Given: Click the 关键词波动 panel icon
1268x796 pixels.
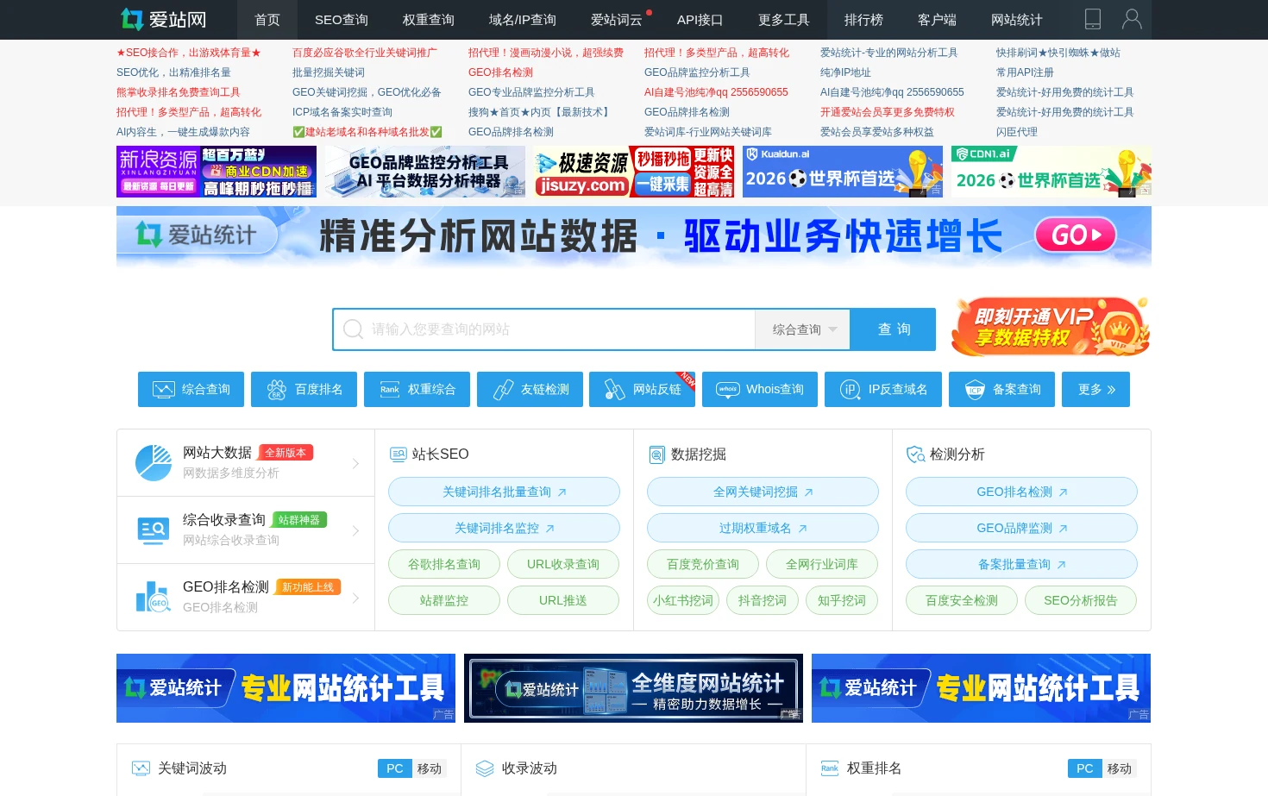Looking at the screenshot, I should pos(141,768).
